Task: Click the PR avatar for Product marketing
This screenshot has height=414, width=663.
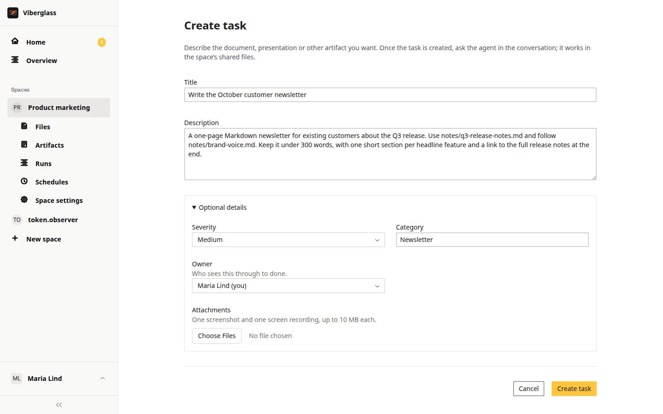Action: point(17,108)
